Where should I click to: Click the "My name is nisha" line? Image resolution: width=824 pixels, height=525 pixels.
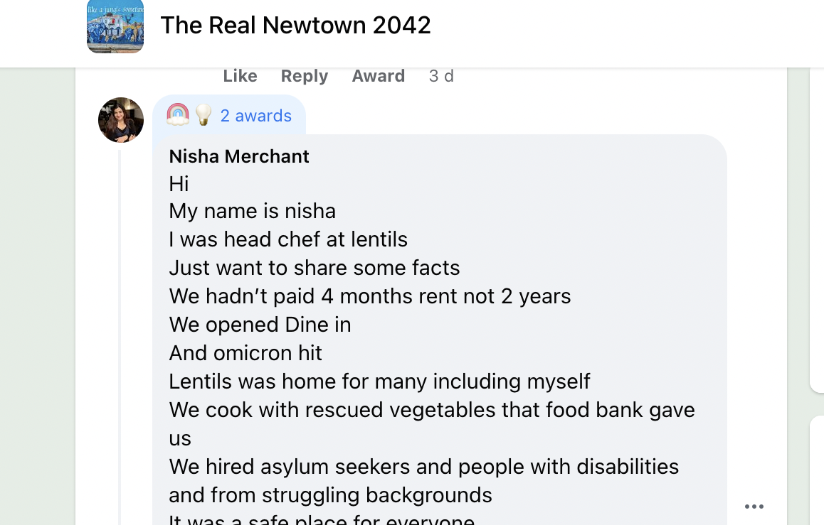coord(252,211)
